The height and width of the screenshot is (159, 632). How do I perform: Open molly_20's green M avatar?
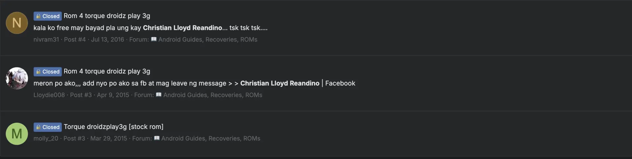tap(17, 134)
